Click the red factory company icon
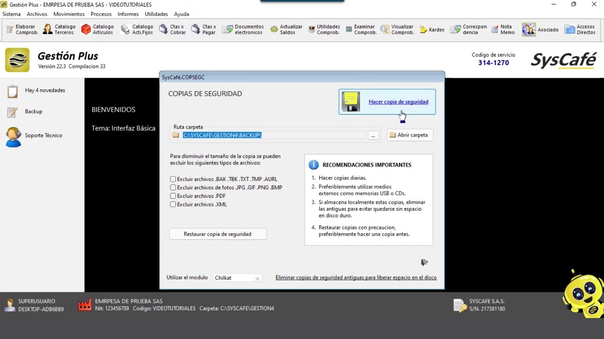The height and width of the screenshot is (339, 604). pos(85,305)
